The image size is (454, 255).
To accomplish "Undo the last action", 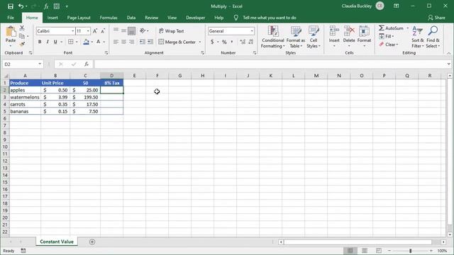I will tap(21, 6).
